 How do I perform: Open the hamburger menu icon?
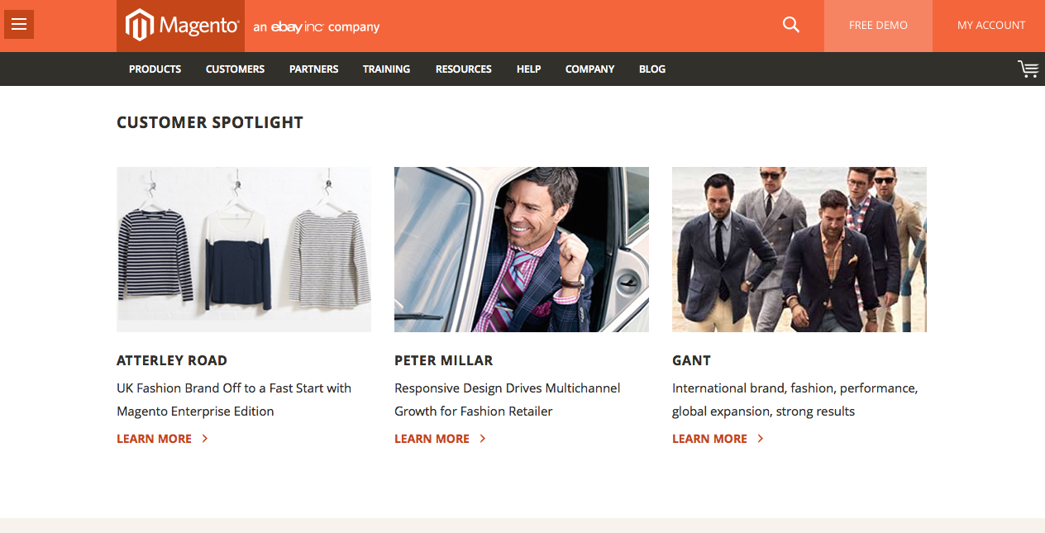[x=19, y=25]
